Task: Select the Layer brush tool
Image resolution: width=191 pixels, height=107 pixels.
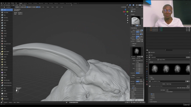Action: click(7, 23)
